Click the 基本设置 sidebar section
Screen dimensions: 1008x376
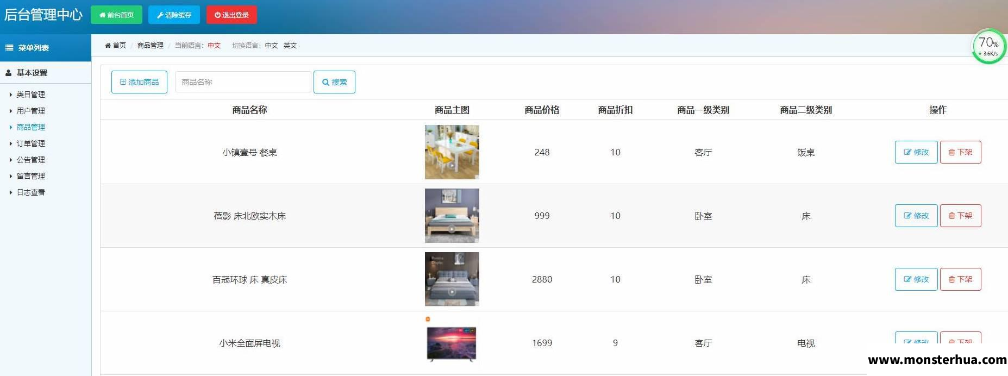(46, 73)
